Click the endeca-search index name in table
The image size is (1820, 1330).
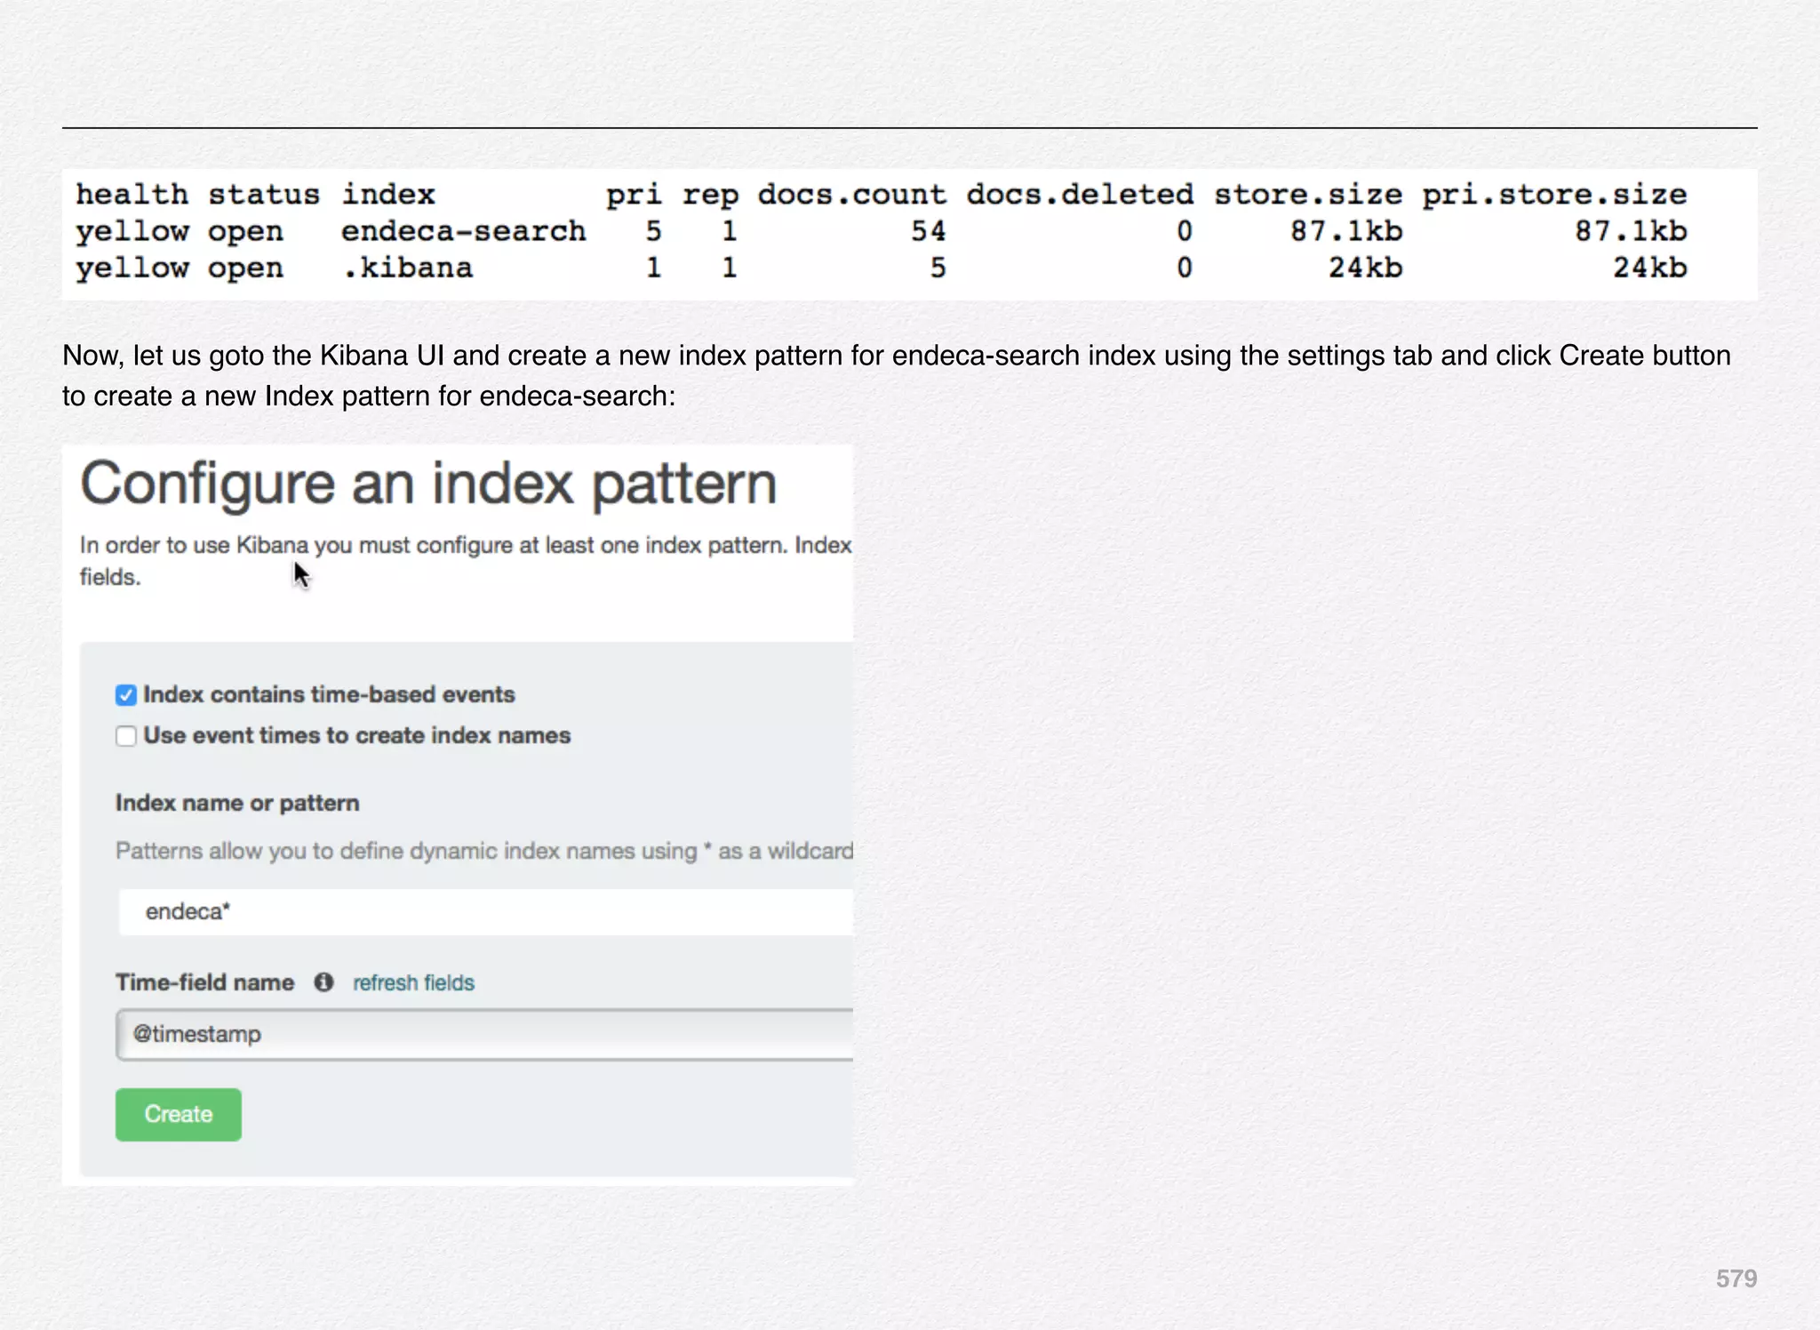[x=464, y=231]
